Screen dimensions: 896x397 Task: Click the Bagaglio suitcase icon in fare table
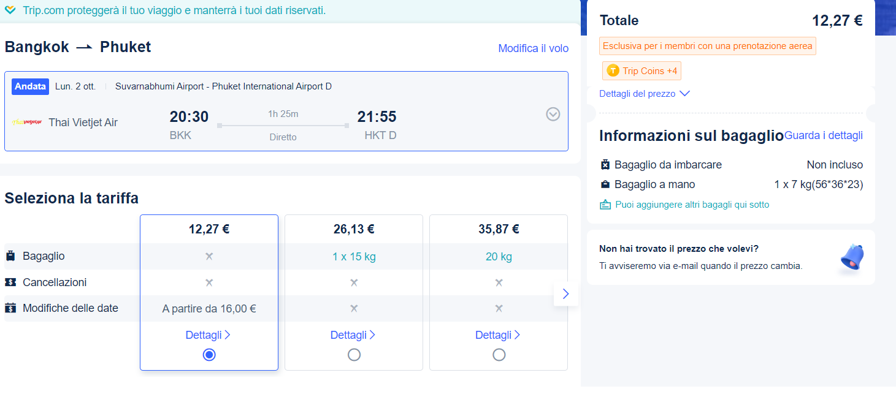pyautogui.click(x=10, y=256)
